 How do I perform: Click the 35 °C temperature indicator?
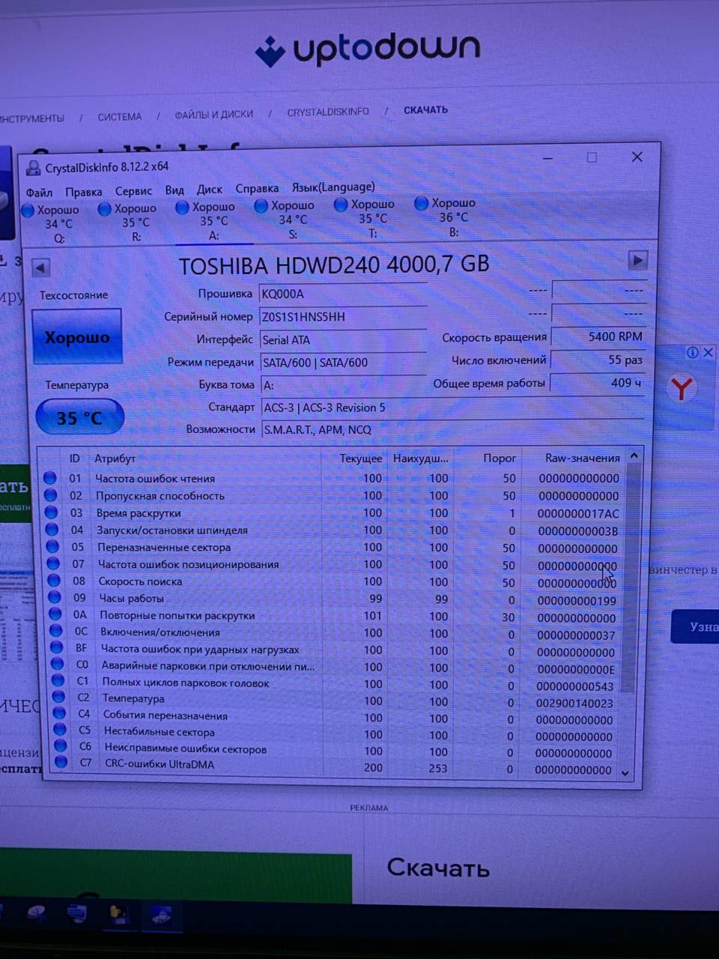(x=79, y=417)
